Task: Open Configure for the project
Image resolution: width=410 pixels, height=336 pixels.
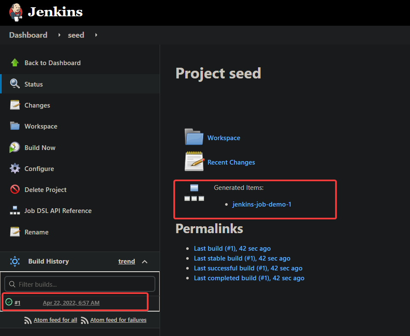Action: point(39,169)
